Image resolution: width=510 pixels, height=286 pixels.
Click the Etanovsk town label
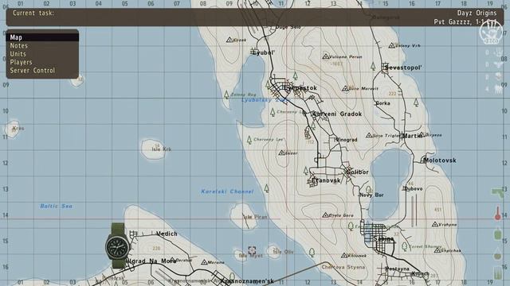(x=326, y=180)
